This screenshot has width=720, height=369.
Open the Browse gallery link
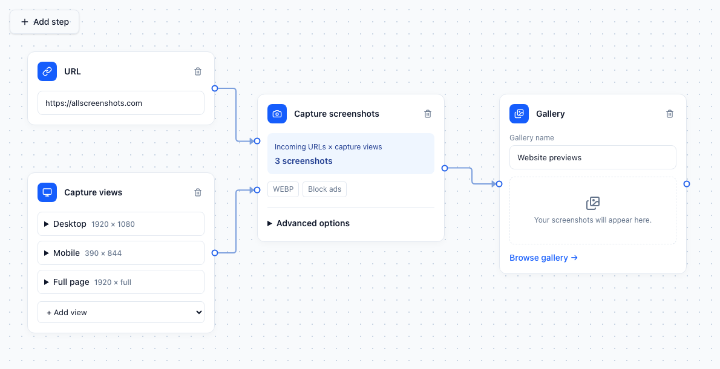(x=544, y=258)
